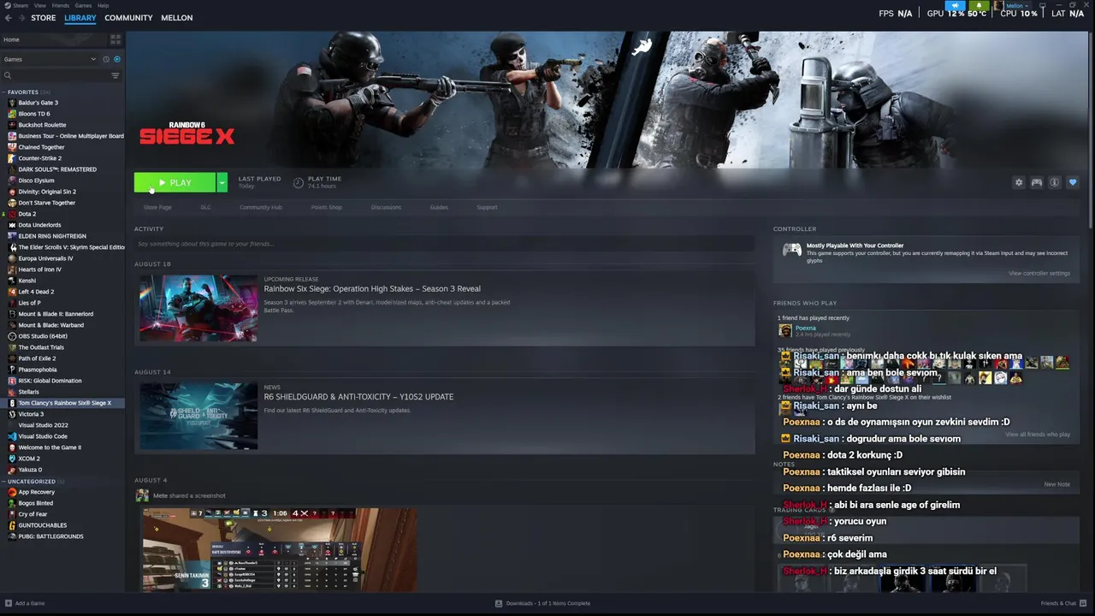Open the Friends menu
This screenshot has width=1095, height=616.
click(x=61, y=5)
